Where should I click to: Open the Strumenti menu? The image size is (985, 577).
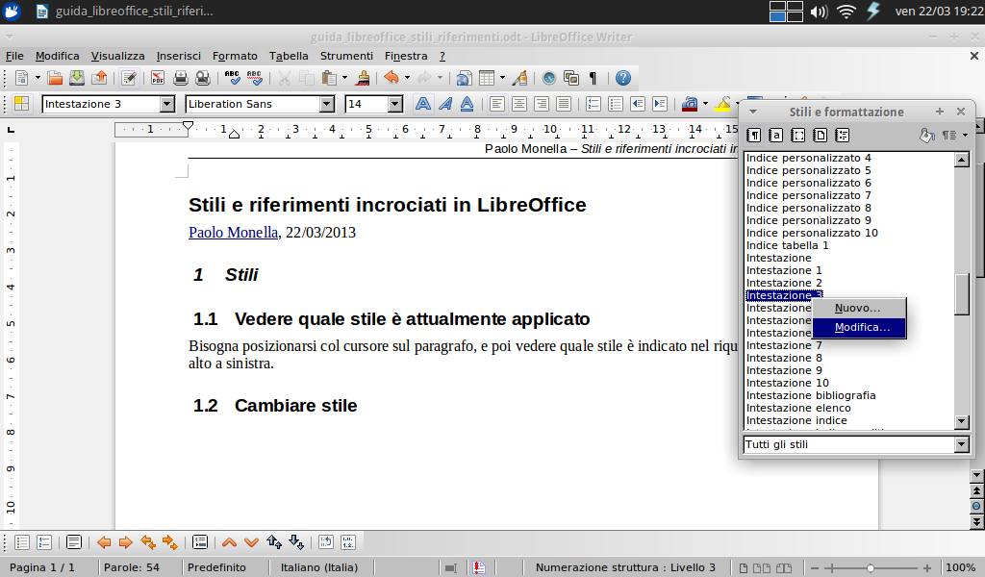click(x=346, y=56)
